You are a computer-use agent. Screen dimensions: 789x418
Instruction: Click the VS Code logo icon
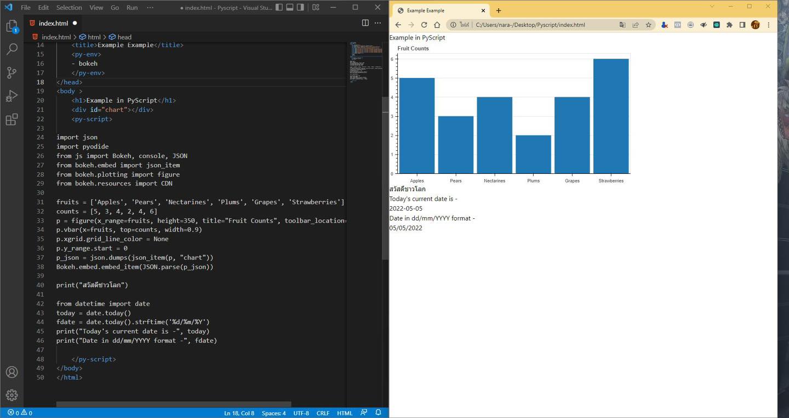pos(8,7)
